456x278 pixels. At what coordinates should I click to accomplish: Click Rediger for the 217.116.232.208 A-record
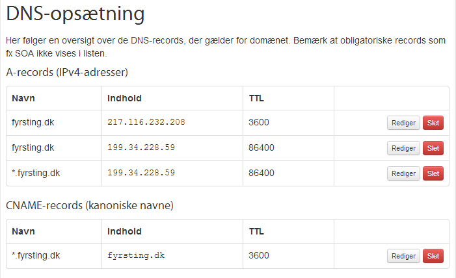(403, 123)
